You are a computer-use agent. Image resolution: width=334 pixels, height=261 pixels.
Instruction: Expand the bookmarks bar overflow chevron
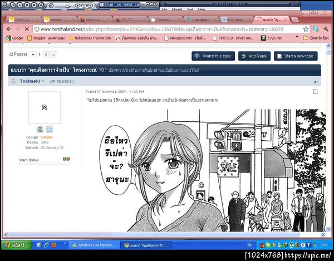pyautogui.click(x=297, y=37)
